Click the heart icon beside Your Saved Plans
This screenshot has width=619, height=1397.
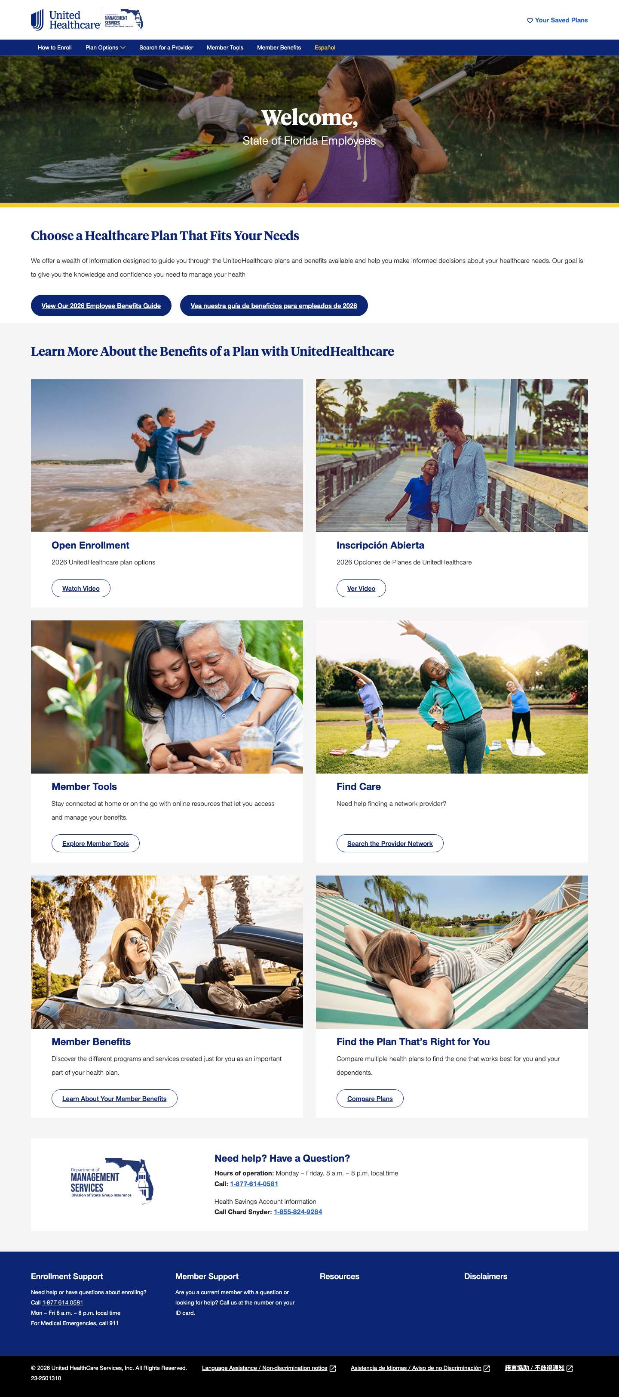click(530, 21)
